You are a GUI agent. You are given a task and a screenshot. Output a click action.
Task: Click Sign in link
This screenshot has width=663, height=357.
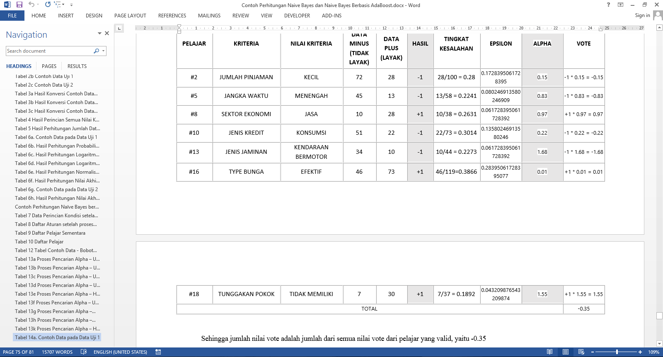point(642,15)
